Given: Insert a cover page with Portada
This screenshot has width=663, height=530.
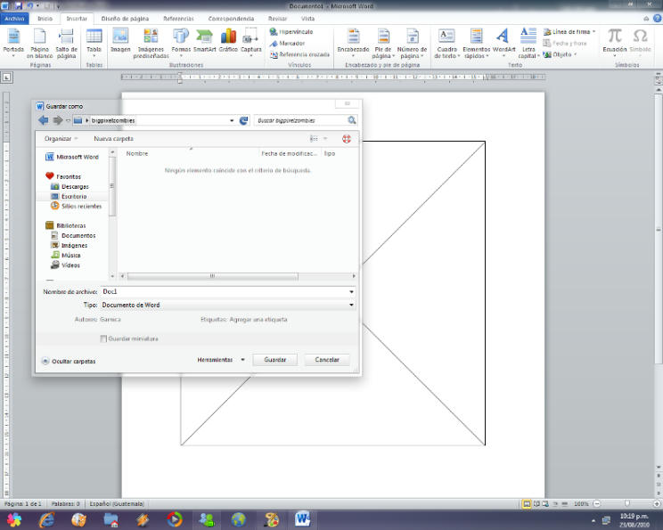Looking at the screenshot, I should (x=13, y=43).
